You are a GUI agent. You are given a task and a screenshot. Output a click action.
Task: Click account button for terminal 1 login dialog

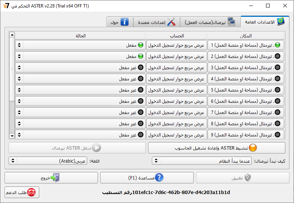click(x=177, y=45)
